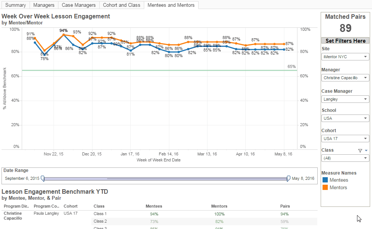Click Paula Langley in the table

[46, 213]
